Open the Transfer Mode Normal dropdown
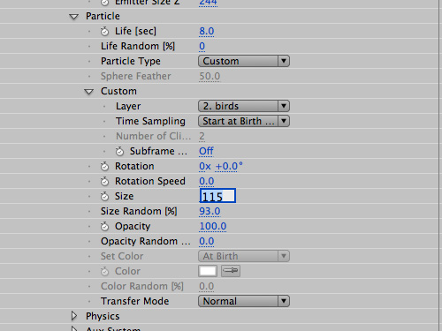Image resolution: width=442 pixels, height=331 pixels. (244, 301)
